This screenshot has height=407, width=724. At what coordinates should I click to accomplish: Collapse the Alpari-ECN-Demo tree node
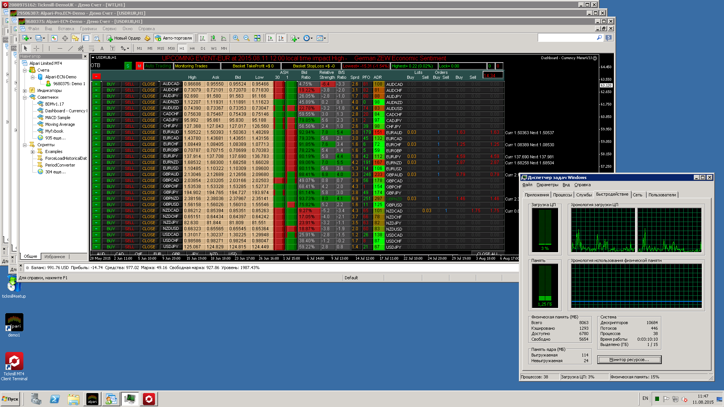(x=33, y=77)
